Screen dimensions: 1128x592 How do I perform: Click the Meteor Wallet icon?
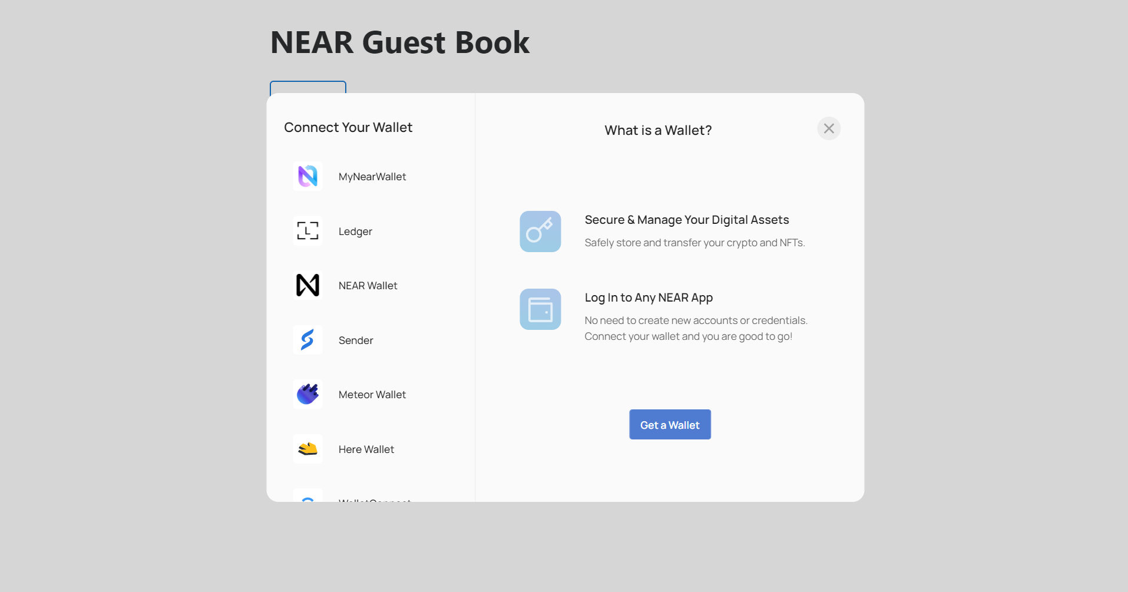(307, 394)
